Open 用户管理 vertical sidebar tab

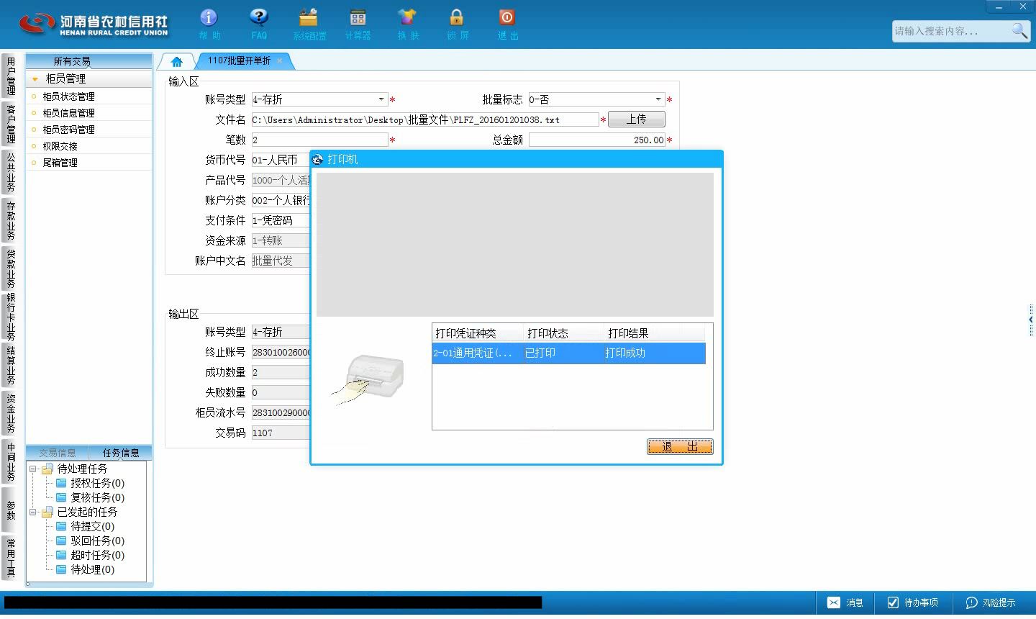(10, 76)
